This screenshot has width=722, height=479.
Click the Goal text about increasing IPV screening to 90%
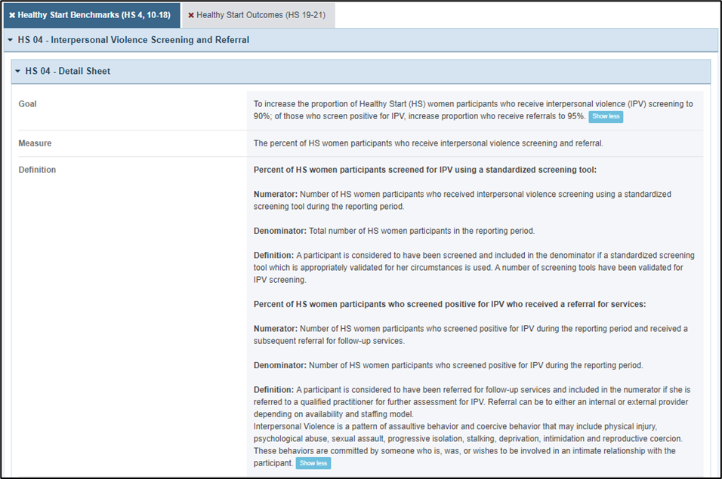tap(473, 110)
